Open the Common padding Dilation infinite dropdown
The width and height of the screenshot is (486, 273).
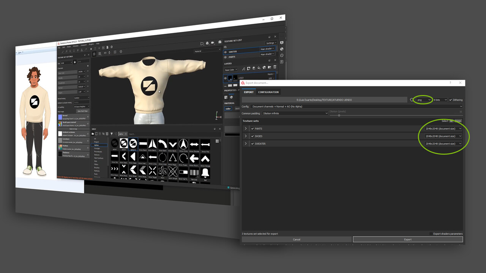click(x=295, y=113)
